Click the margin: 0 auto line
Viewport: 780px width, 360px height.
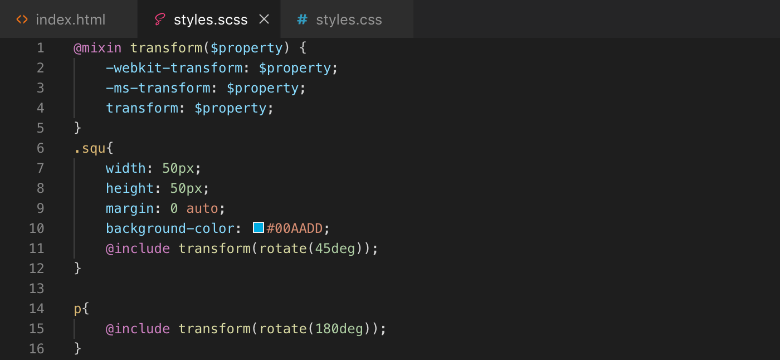(165, 208)
